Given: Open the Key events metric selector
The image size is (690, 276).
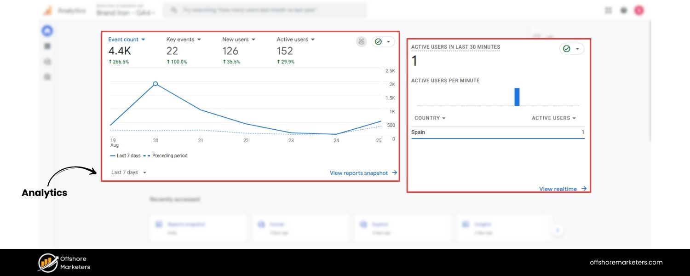Looking at the screenshot, I should tap(199, 39).
